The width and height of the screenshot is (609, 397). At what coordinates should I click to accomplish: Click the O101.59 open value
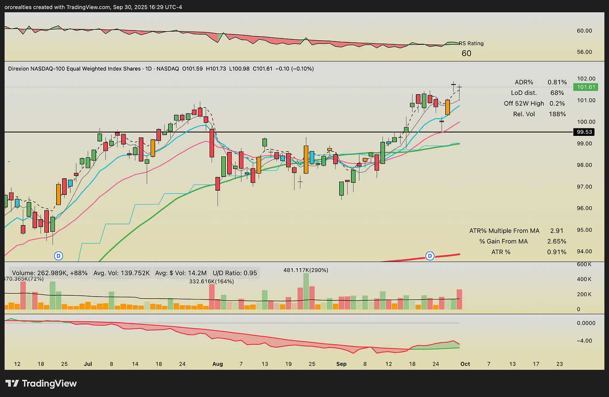click(x=192, y=69)
